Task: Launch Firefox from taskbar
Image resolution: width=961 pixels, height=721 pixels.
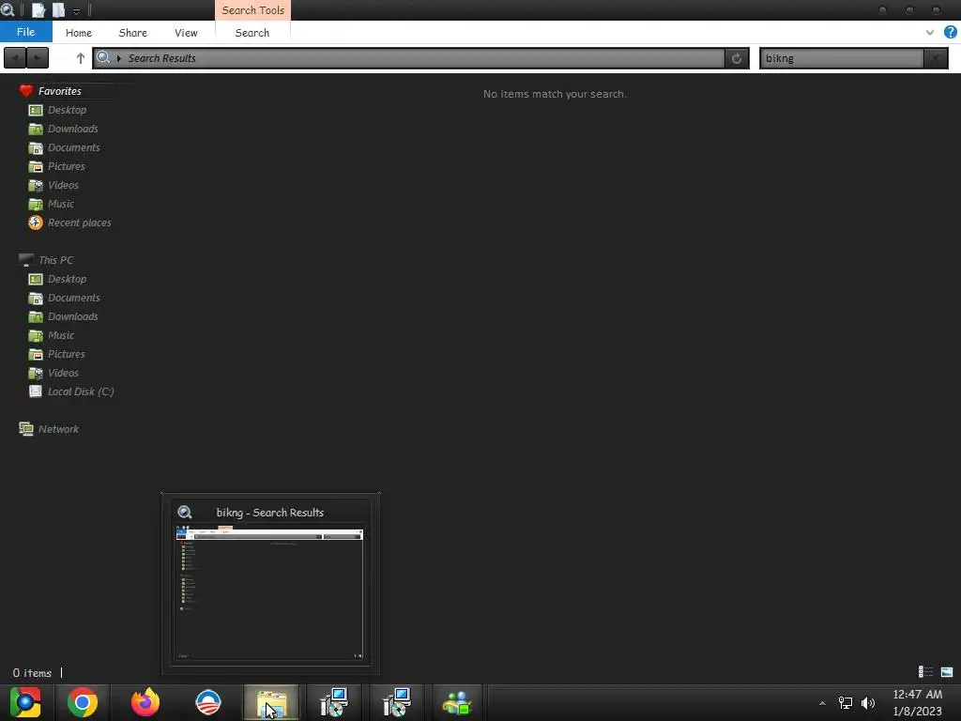Action: pyautogui.click(x=145, y=702)
